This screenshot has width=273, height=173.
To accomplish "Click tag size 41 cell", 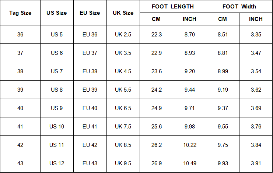I will tap(20, 127).
